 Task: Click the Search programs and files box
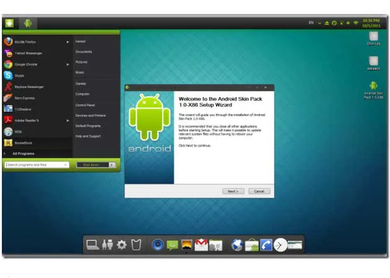tap(37, 165)
